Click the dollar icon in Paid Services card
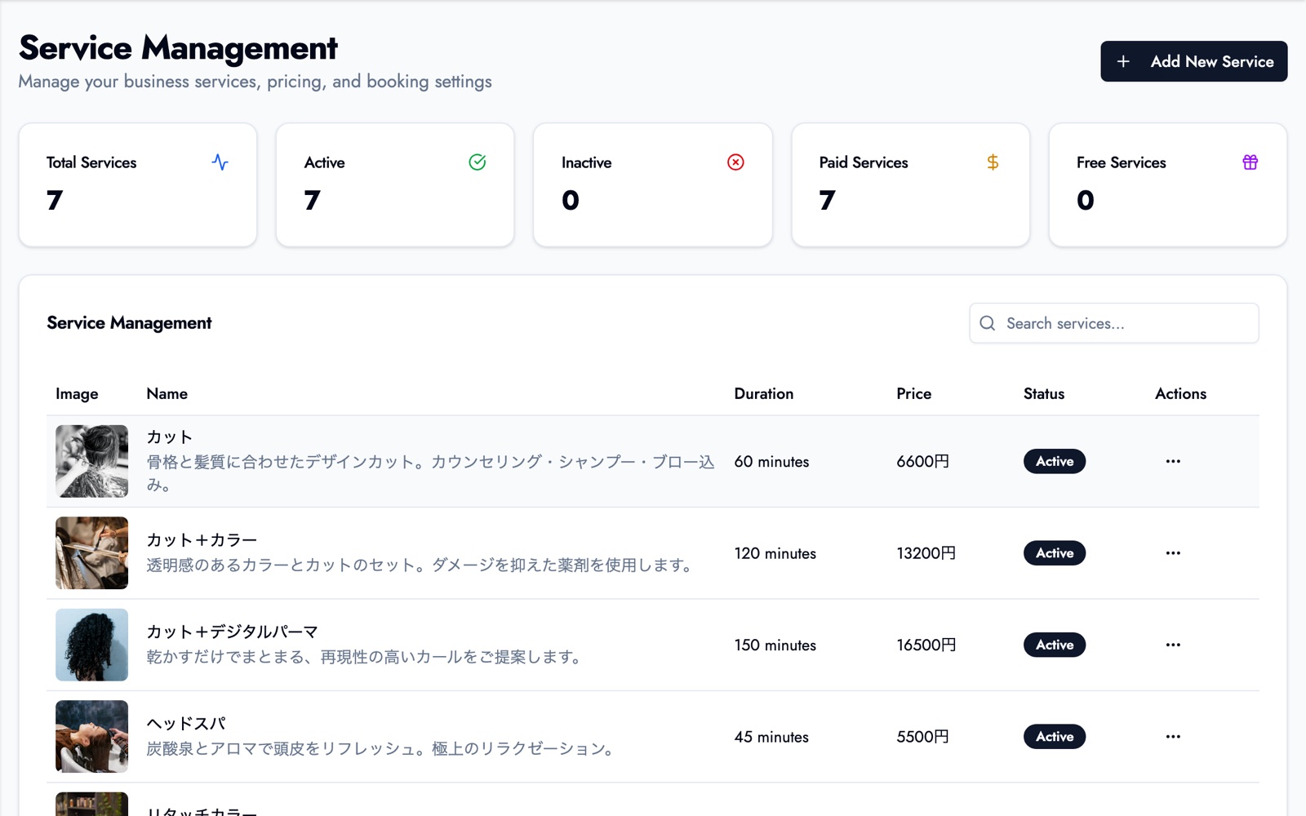The height and width of the screenshot is (816, 1306). pyautogui.click(x=993, y=162)
